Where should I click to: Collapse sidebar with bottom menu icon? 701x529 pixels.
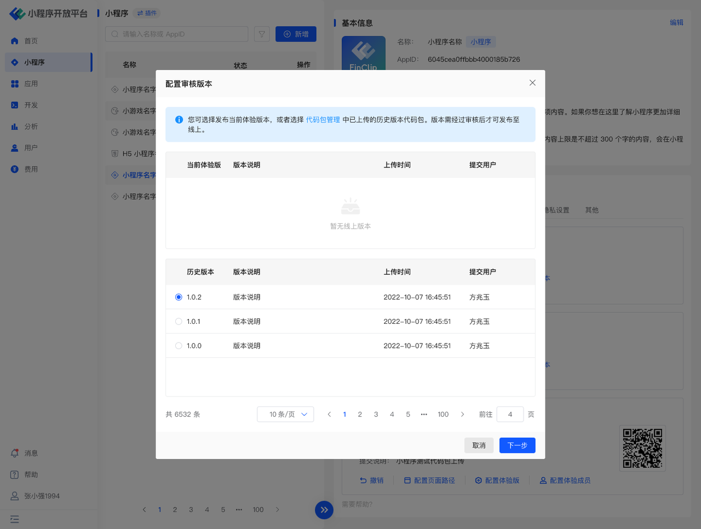point(15,519)
